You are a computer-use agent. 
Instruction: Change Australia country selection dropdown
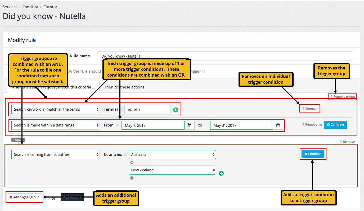(172, 154)
